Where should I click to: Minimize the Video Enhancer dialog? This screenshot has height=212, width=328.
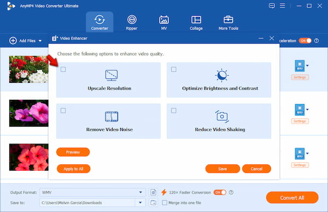coord(261,38)
